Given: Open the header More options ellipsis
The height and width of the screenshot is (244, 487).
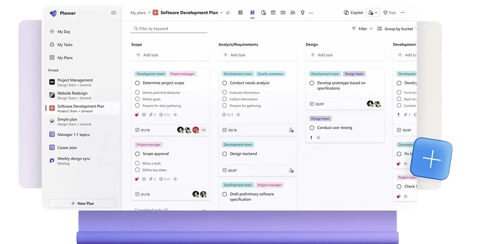Looking at the screenshot, I should 403,12.
